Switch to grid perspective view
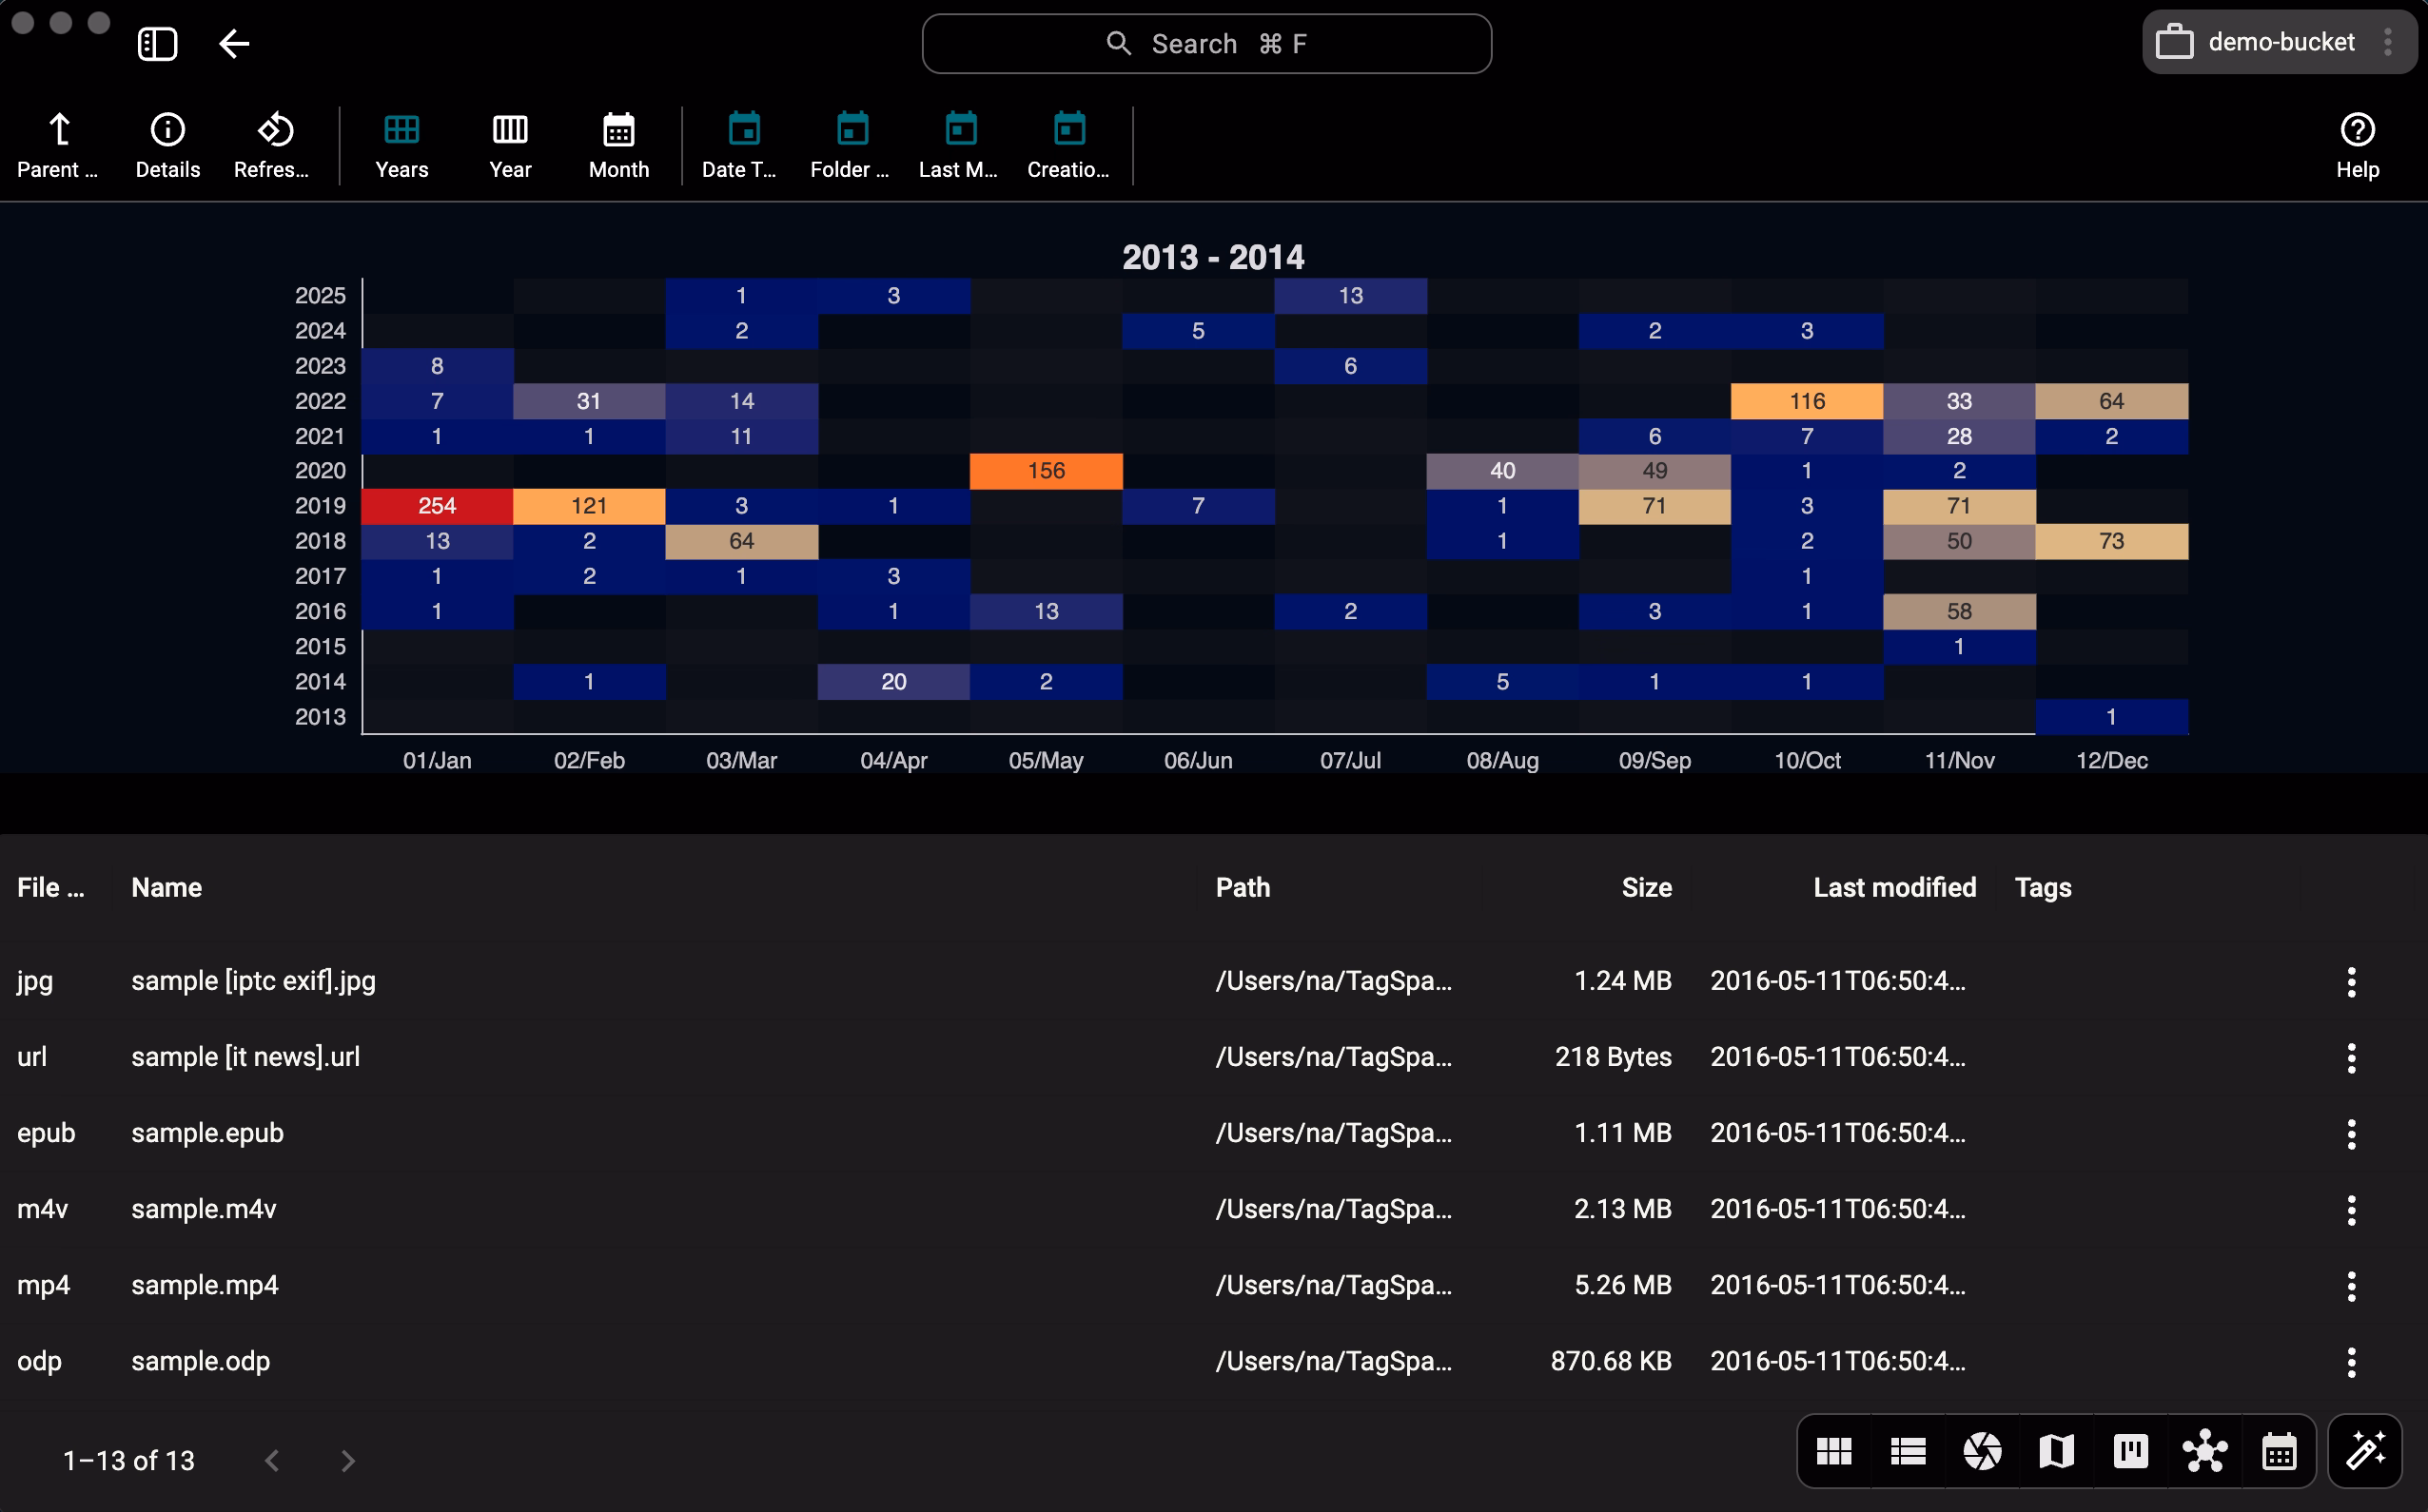Screen dimensions: 2428x1512 click(x=1834, y=1450)
